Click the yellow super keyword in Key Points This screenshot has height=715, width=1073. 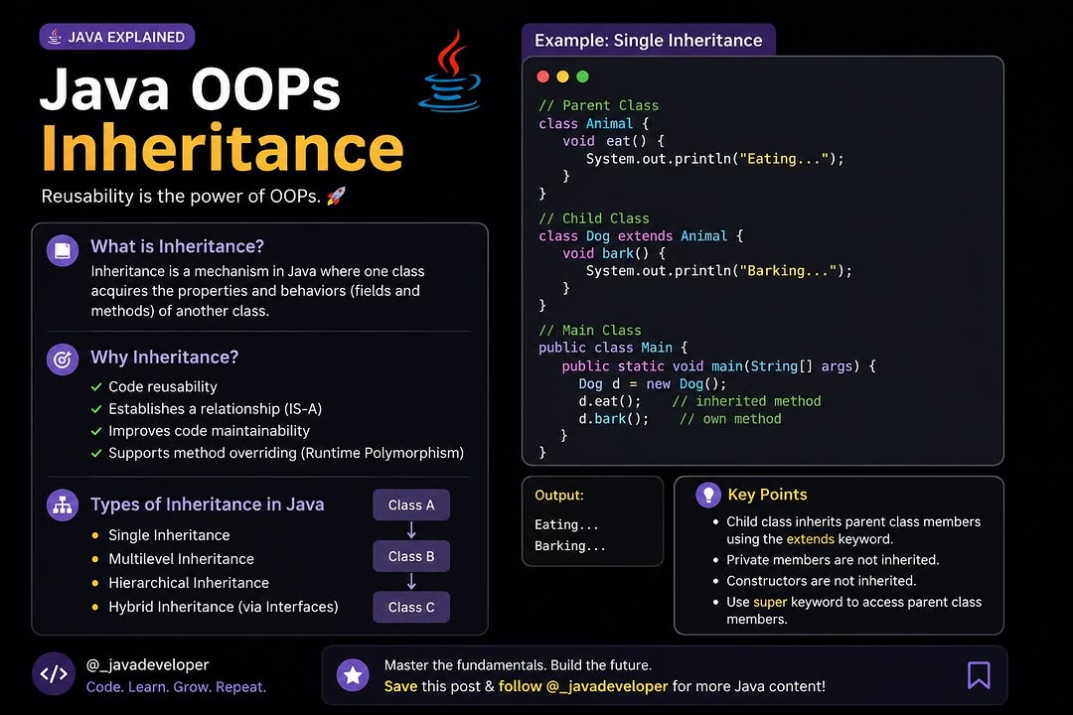click(770, 602)
